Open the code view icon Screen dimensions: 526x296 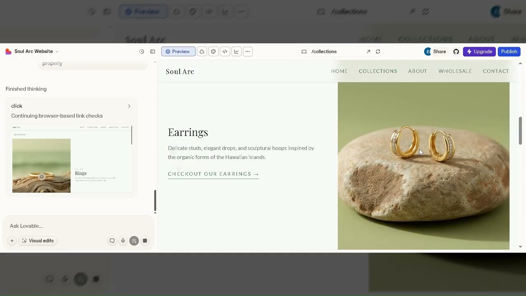click(x=225, y=51)
